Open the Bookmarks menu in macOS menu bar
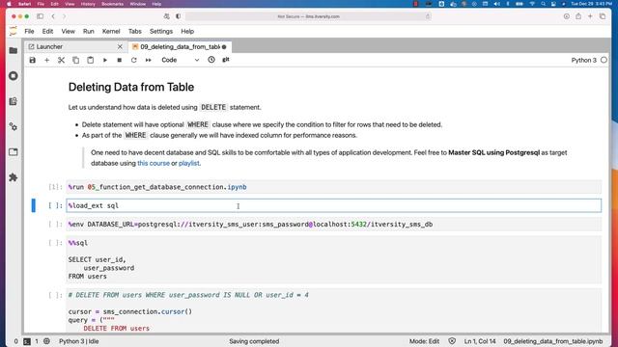Viewport: 618px width, 347px height. tap(112, 4)
